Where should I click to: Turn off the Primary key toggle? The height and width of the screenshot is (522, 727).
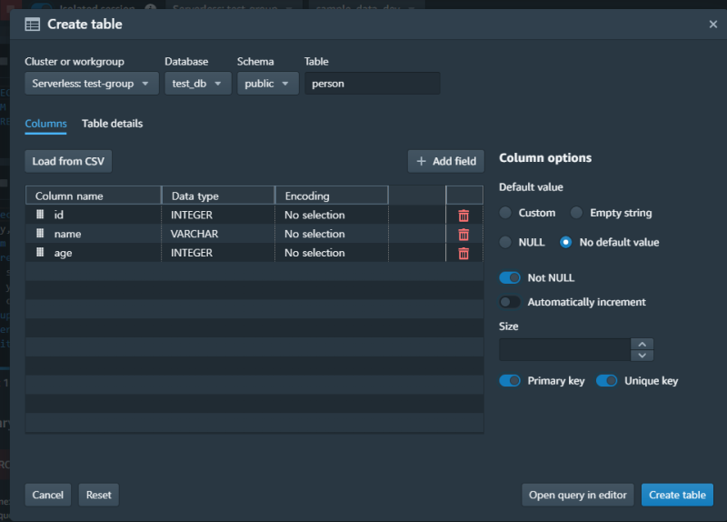[x=510, y=381]
